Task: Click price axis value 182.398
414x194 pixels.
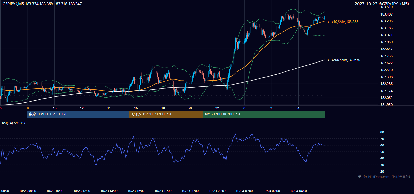Action: click(386, 77)
